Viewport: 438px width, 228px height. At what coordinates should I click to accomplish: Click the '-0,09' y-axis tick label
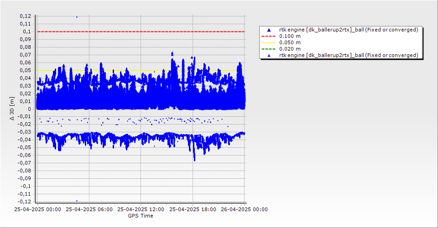click(24, 179)
